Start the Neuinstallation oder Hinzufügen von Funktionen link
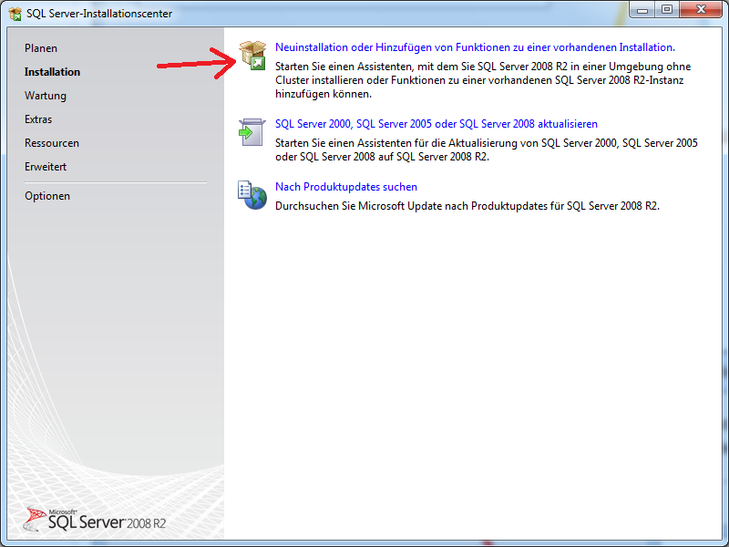This screenshot has width=729, height=547. 475,46
